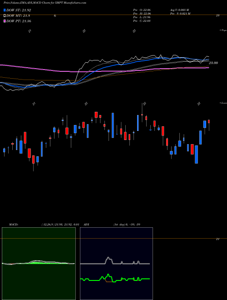Select the 'DOW ST: 21.92' legend label
This screenshot has width=227, height=300.
coord(19,10)
